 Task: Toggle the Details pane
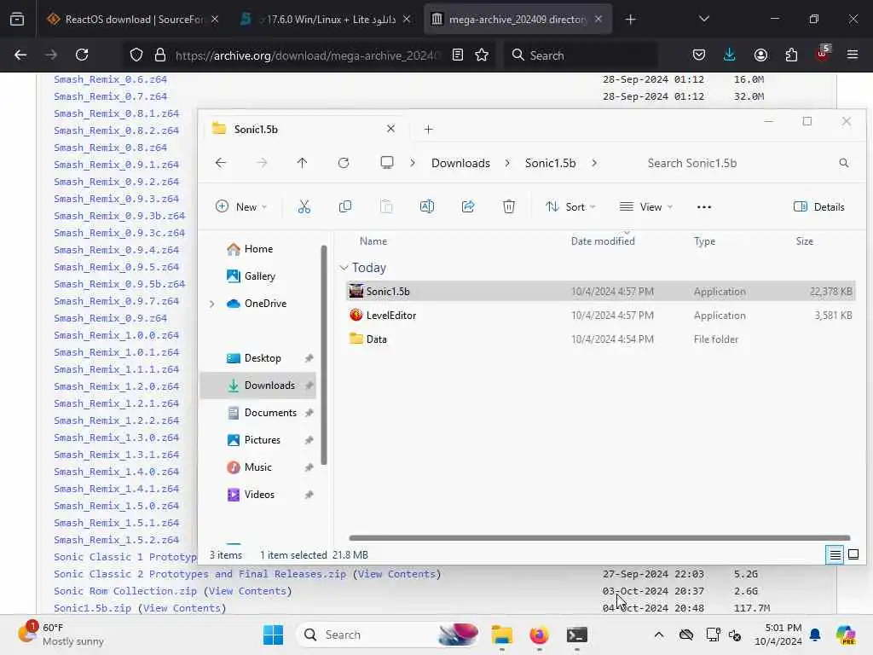point(818,206)
